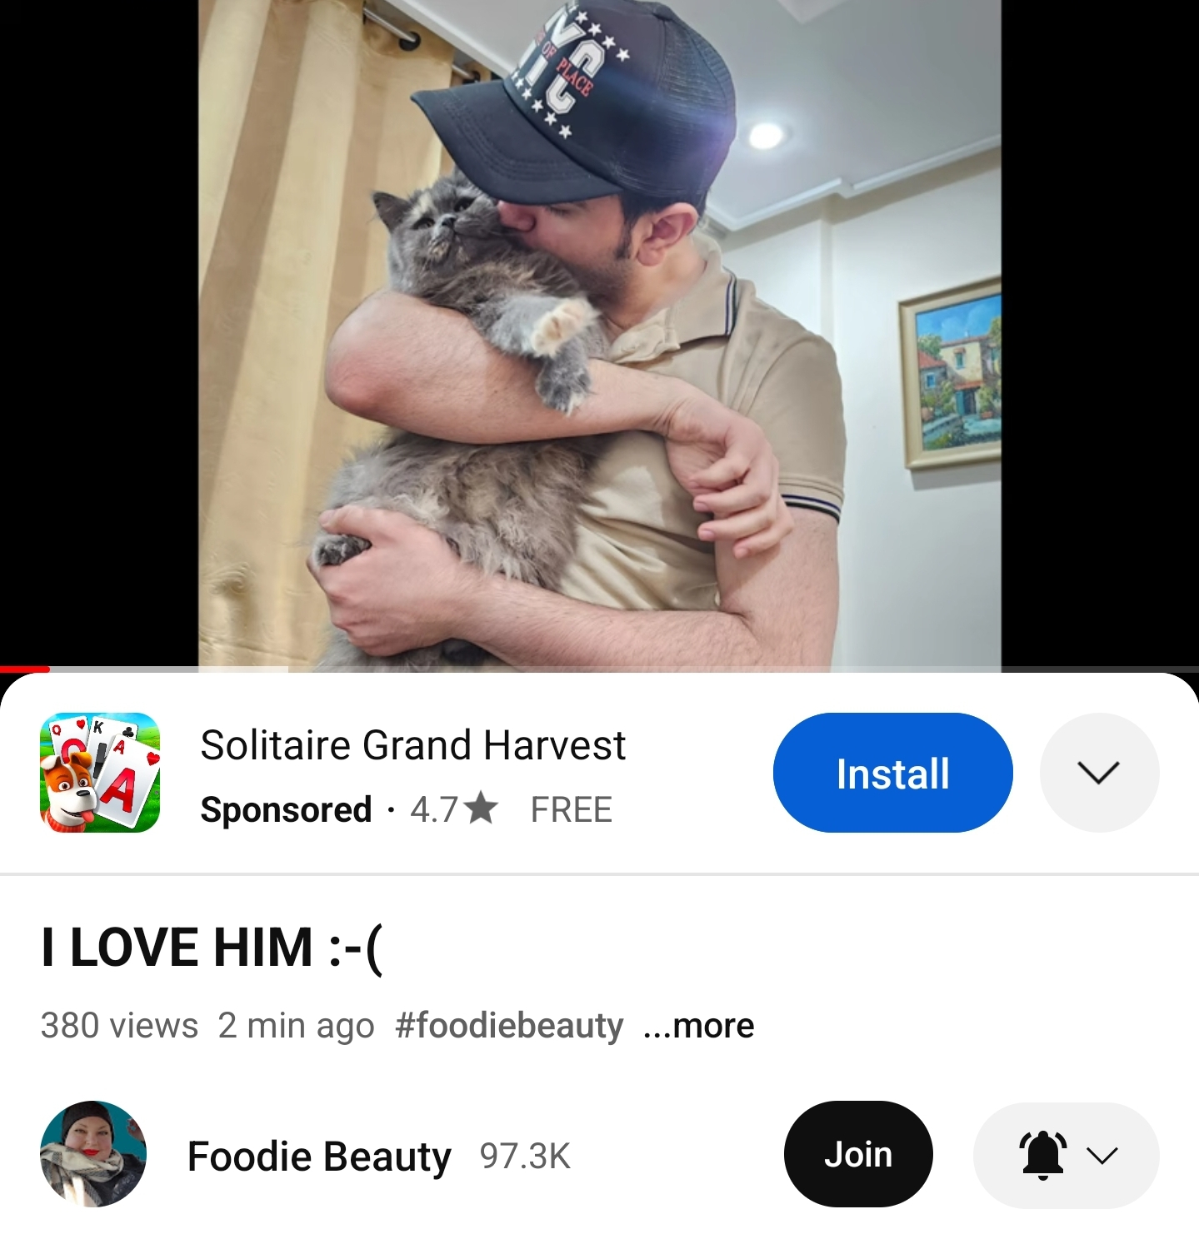The image size is (1199, 1234).
Task: Open the Foodie Beauty channel name
Action: pyautogui.click(x=319, y=1156)
